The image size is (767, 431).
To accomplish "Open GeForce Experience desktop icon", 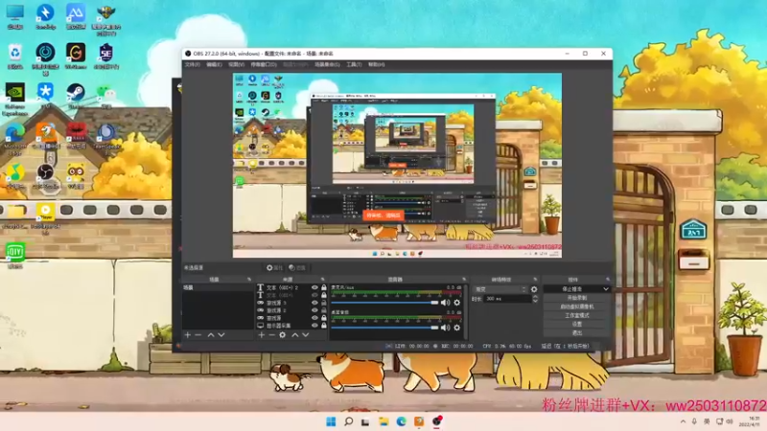I will click(x=15, y=100).
